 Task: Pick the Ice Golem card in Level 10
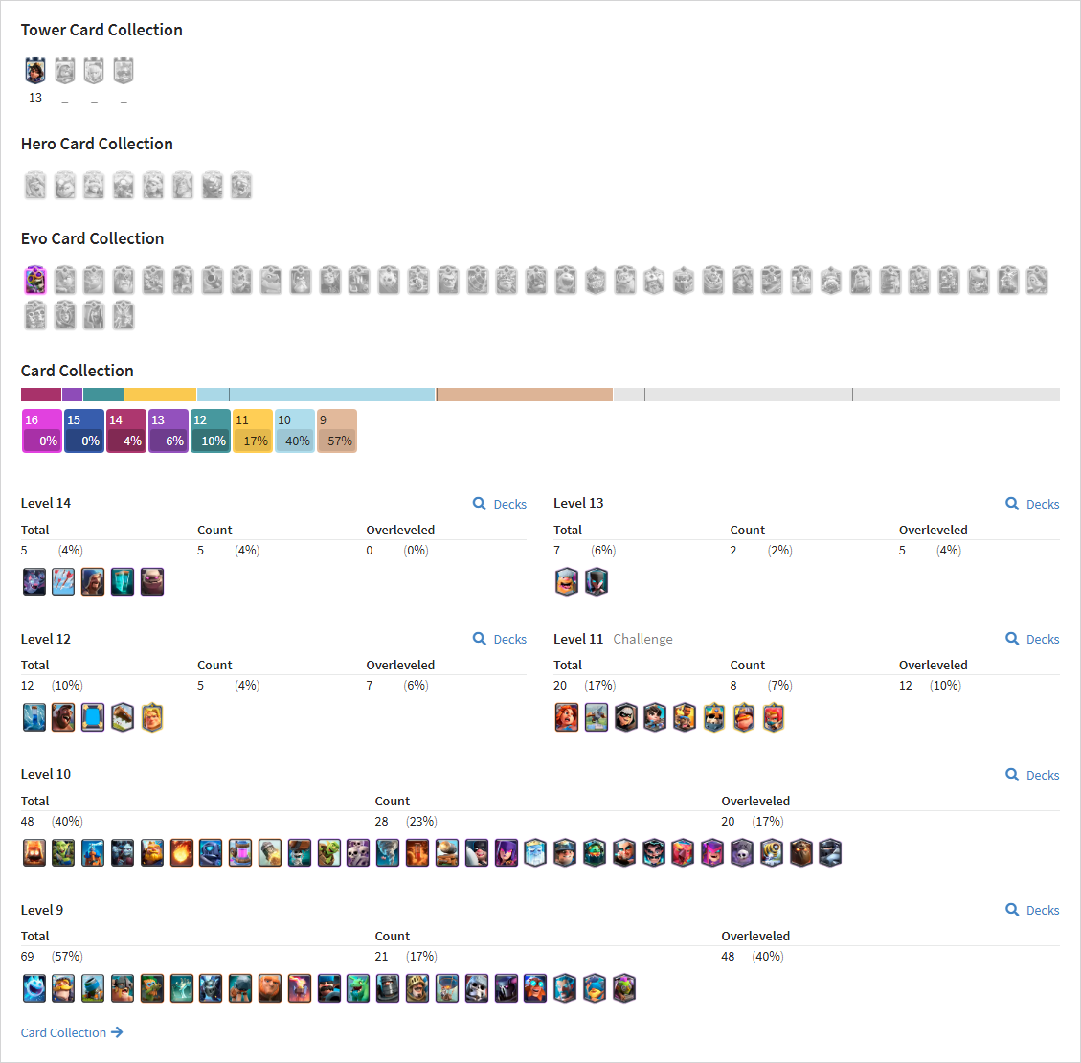[535, 852]
